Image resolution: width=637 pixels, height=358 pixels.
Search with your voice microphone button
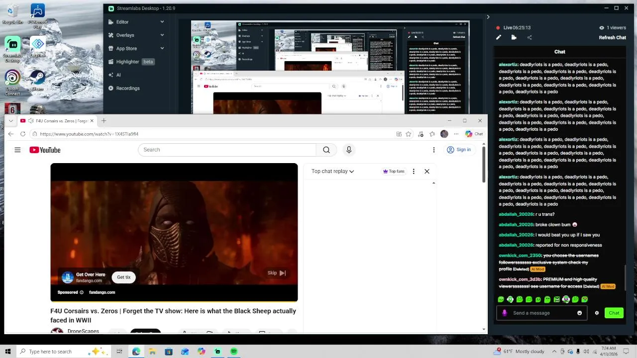click(x=349, y=150)
